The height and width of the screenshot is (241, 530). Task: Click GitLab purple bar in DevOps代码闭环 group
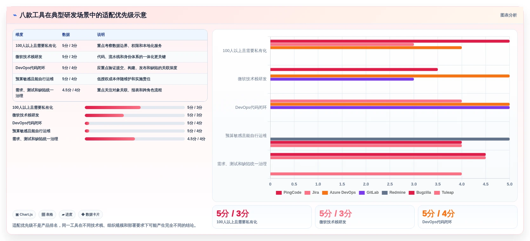click(390, 107)
